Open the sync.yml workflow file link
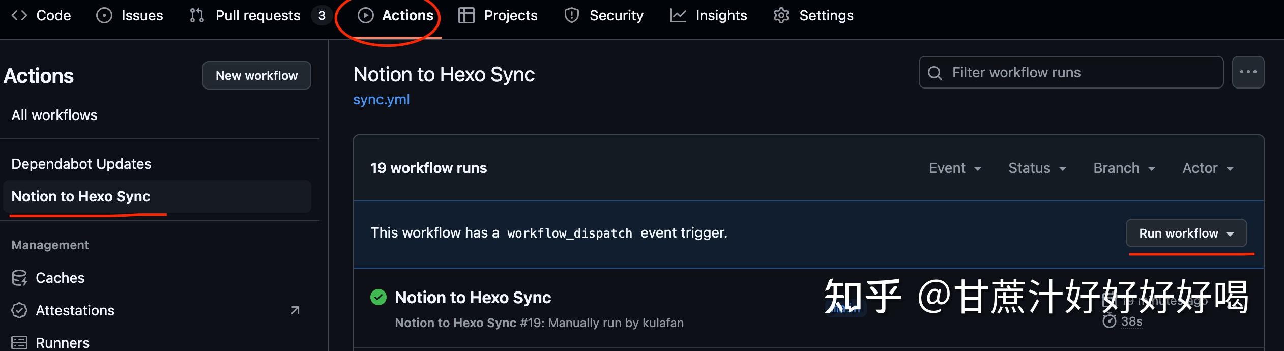This screenshot has height=351, width=1284. (381, 100)
